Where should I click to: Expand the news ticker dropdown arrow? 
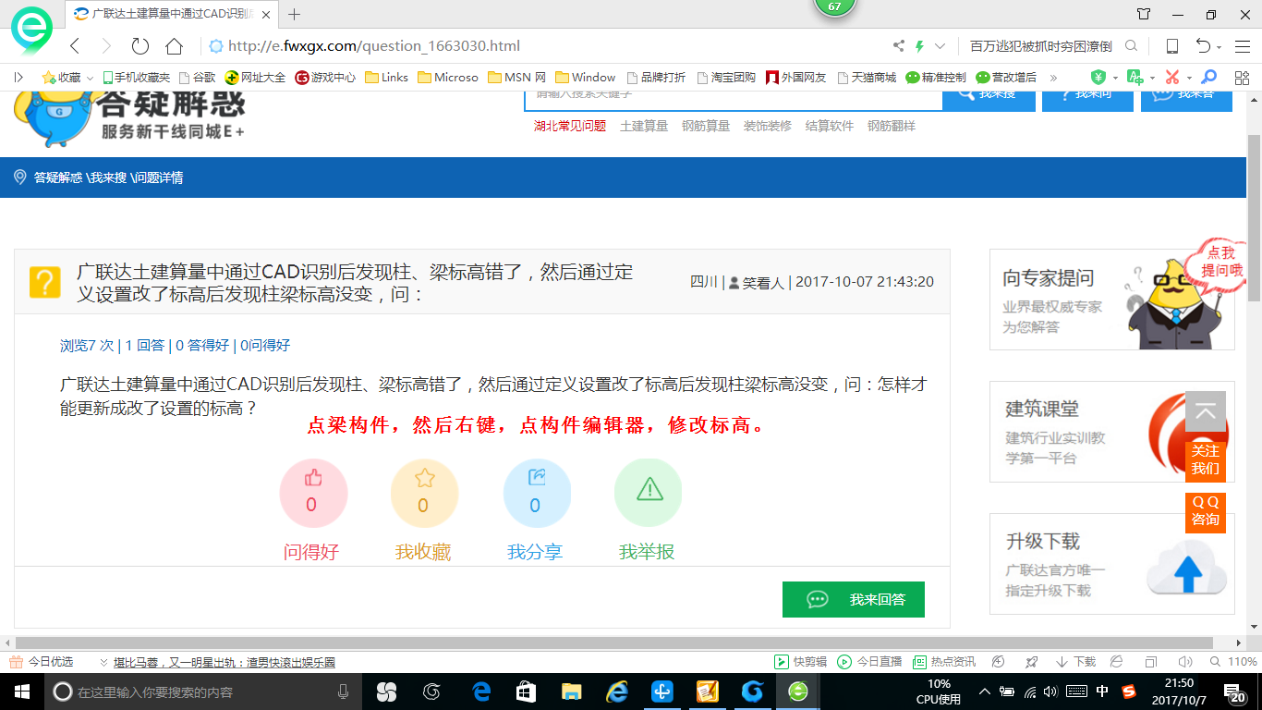coord(103,662)
